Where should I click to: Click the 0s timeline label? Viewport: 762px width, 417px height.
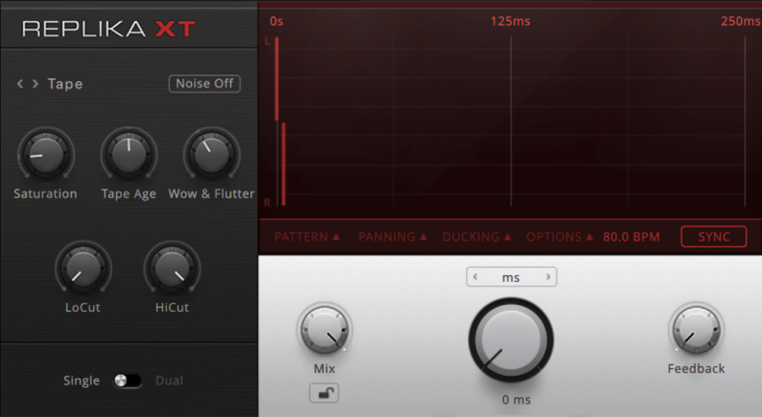[x=276, y=21]
